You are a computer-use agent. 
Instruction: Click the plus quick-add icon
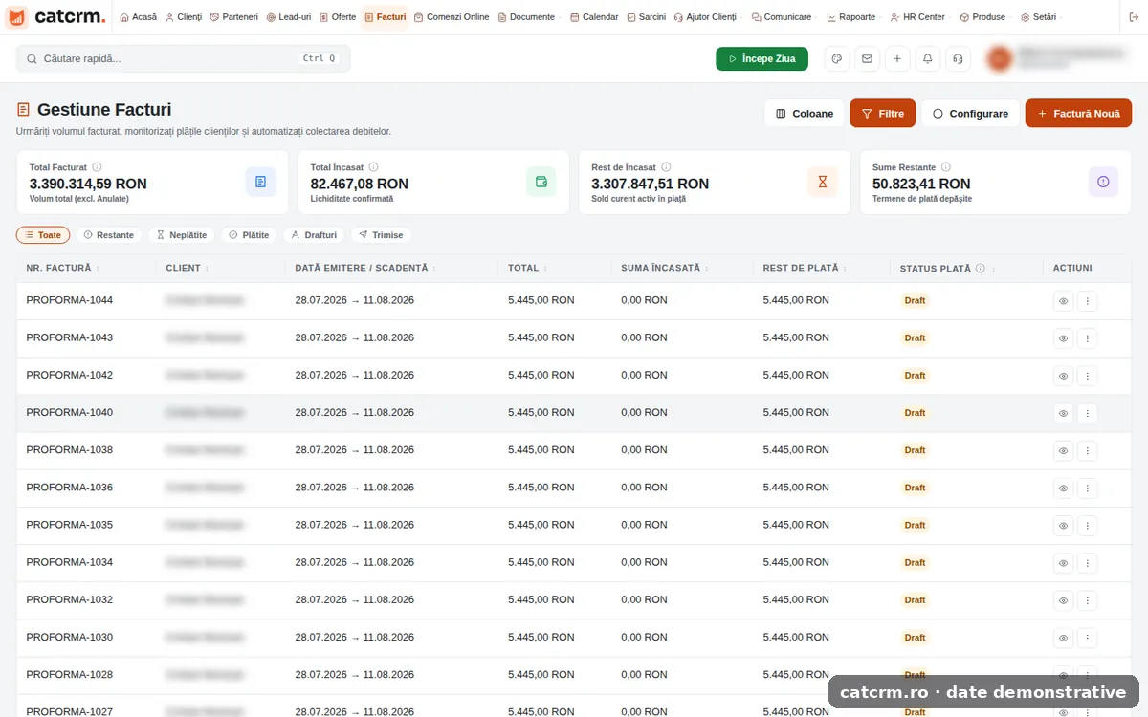pos(897,59)
